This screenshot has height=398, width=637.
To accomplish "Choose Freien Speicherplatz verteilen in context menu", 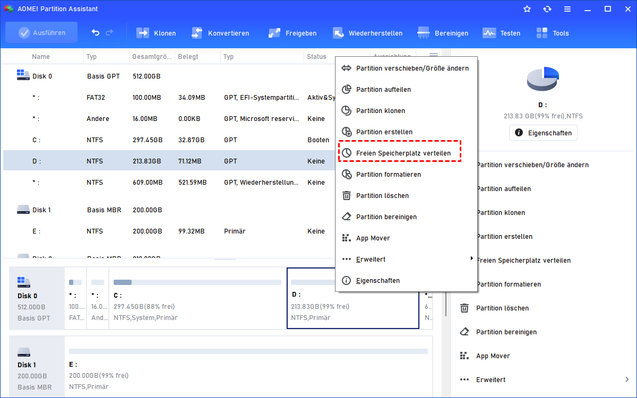I will (x=403, y=153).
